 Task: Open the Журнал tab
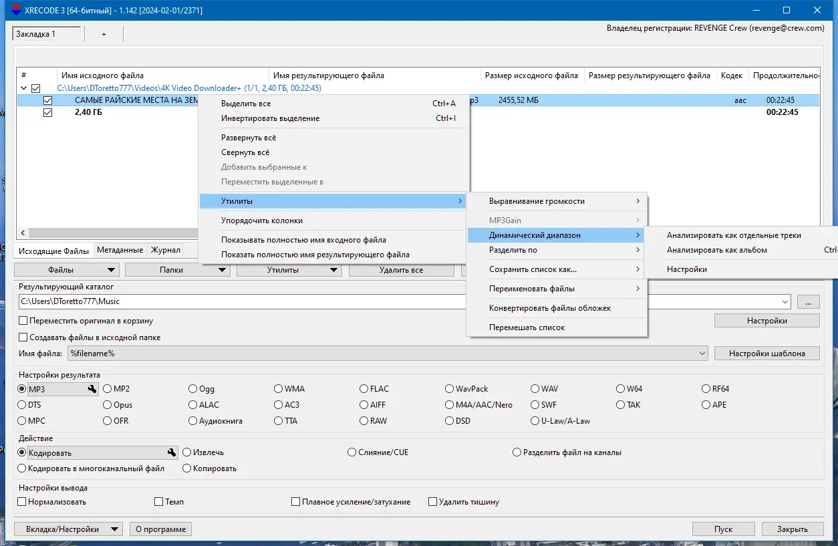tap(165, 250)
